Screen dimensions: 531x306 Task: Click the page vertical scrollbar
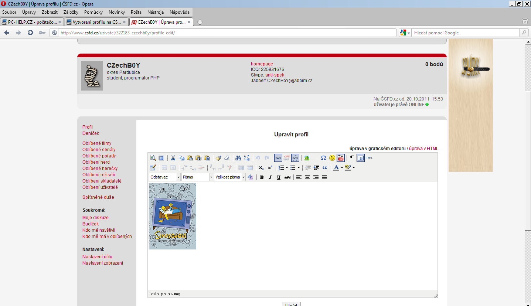528,172
